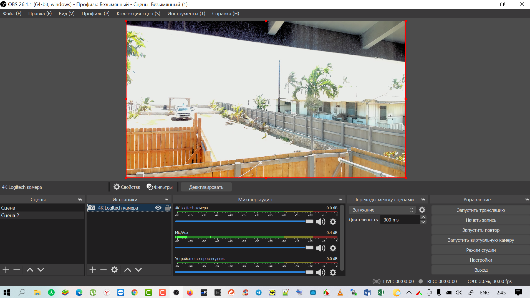The image size is (530, 298).
Task: Select Сцена in scenes list
Action: (42, 208)
